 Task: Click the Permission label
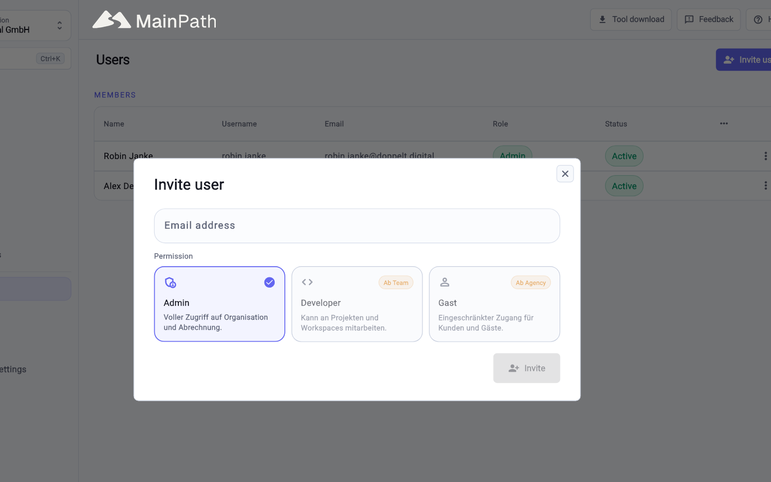173,256
